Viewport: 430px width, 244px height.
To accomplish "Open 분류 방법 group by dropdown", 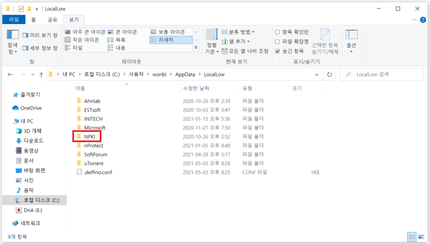I will click(x=238, y=32).
